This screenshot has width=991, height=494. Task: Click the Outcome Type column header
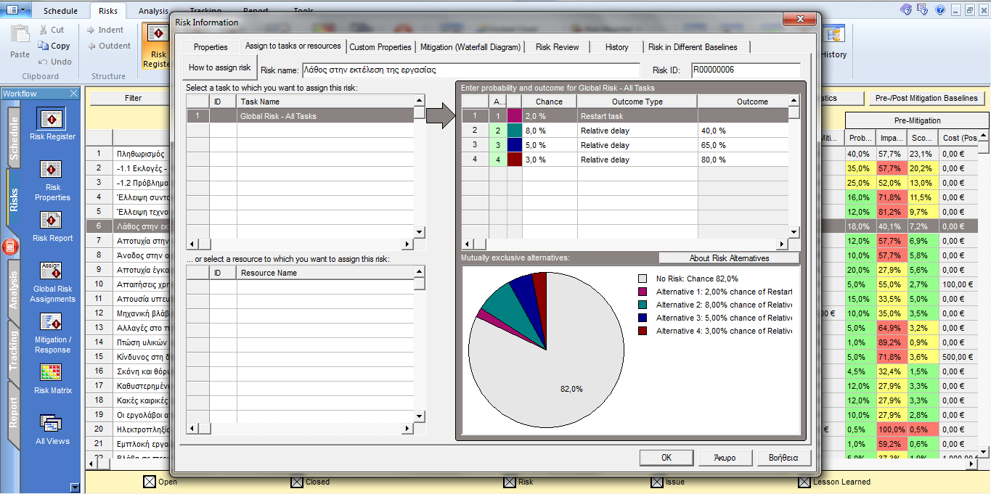point(637,102)
